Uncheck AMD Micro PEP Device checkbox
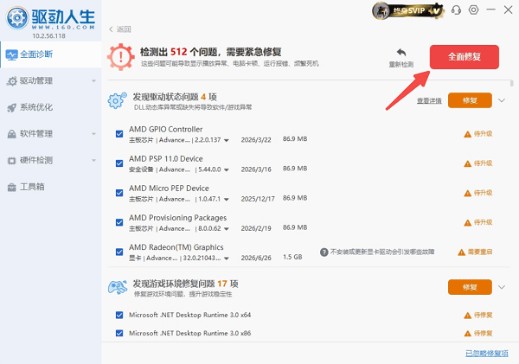Image resolution: width=519 pixels, height=364 pixels. [119, 193]
